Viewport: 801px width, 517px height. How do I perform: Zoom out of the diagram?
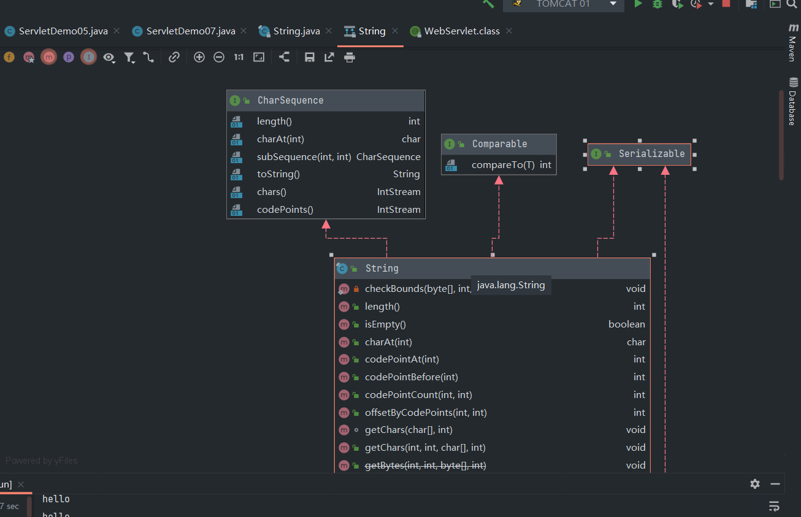[x=219, y=57]
